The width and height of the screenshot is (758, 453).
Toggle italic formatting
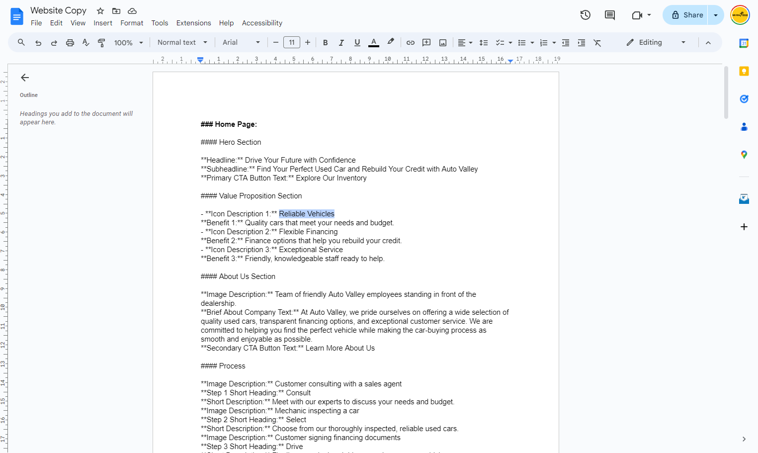(341, 43)
